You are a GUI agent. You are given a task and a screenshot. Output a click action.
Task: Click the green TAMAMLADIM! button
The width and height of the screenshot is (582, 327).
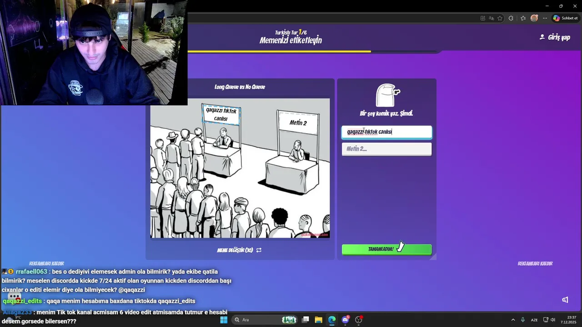[386, 249]
